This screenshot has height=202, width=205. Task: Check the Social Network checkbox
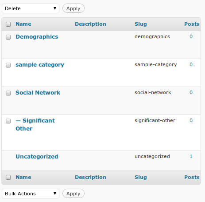pos(8,93)
